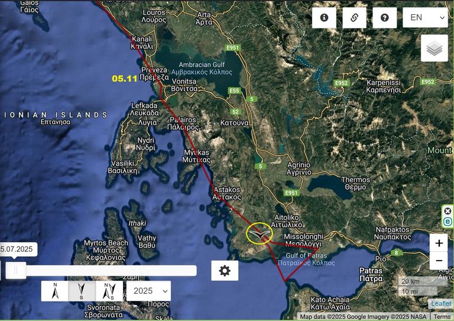The width and height of the screenshot is (454, 321).
Task: Click the white timeline slider track
Action: [111, 271]
